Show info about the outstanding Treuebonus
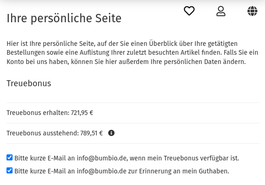The height and width of the screenshot is (185, 265). [x=111, y=133]
